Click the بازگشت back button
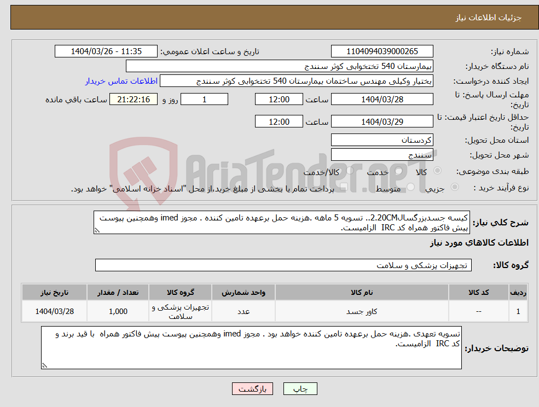This screenshot has width=539, height=407. tap(252, 389)
